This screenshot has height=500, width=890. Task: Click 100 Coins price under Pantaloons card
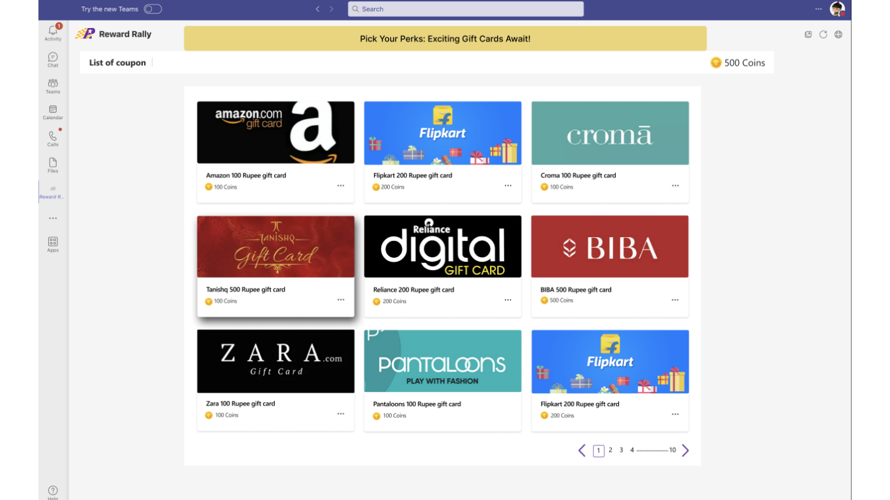click(x=394, y=415)
